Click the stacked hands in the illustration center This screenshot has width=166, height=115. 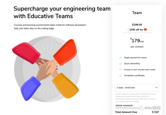click(x=46, y=66)
